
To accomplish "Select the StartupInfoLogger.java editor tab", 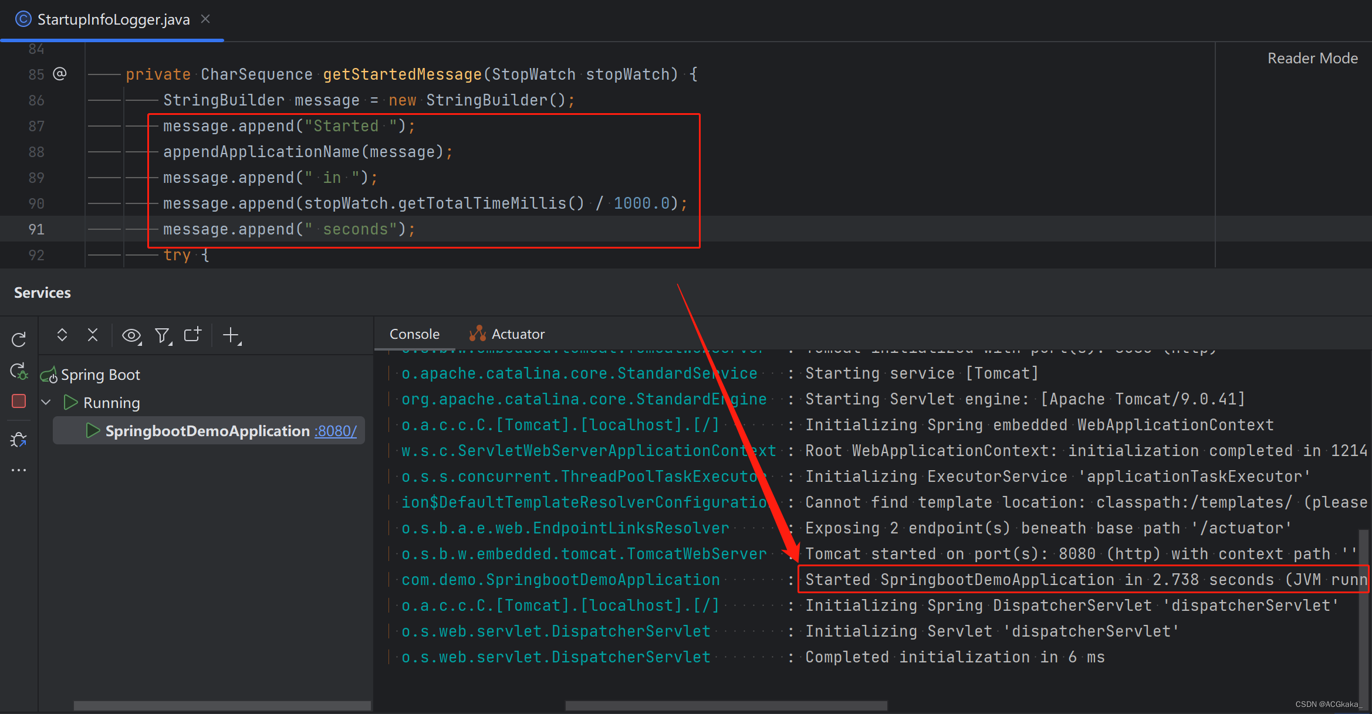I will coord(112,20).
